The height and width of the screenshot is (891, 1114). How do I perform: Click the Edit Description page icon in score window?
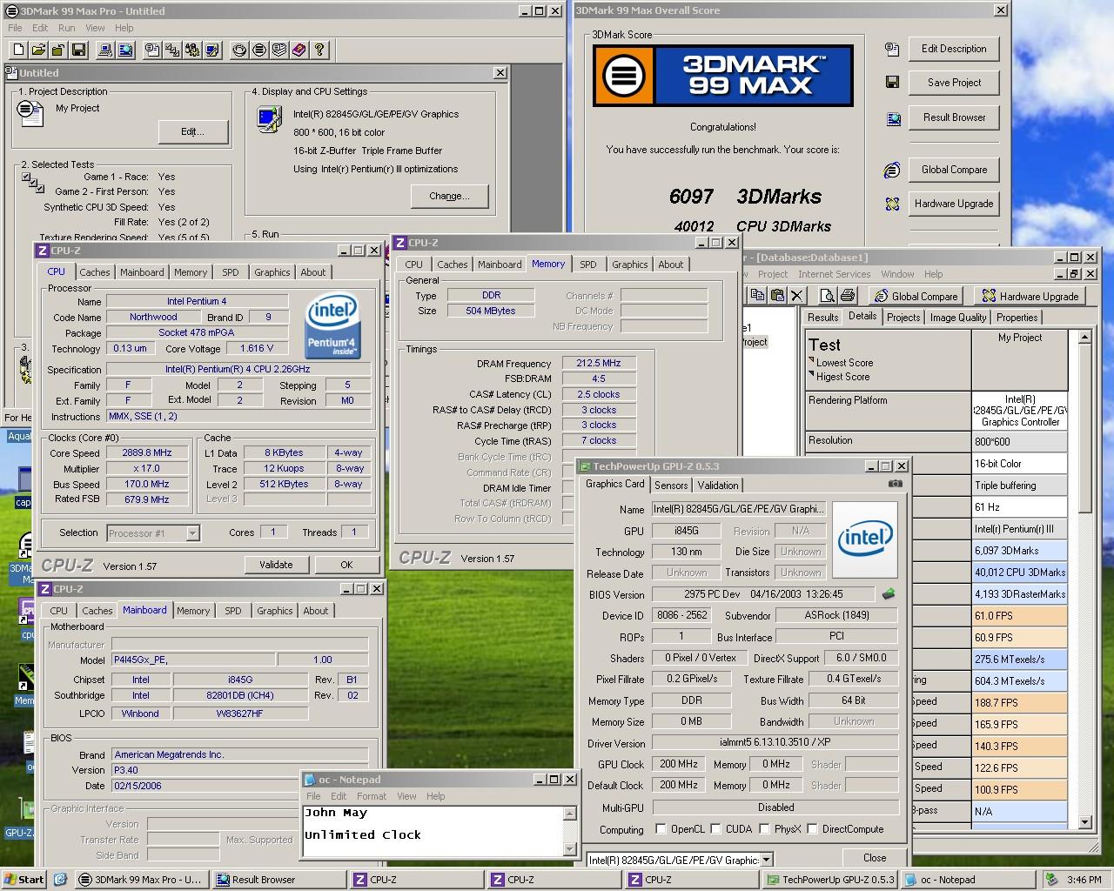tap(892, 49)
